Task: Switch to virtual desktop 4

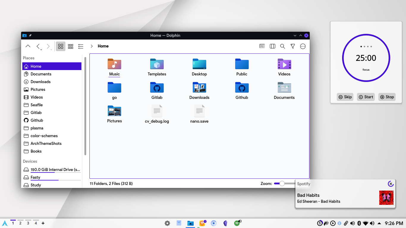Action: click(36, 223)
